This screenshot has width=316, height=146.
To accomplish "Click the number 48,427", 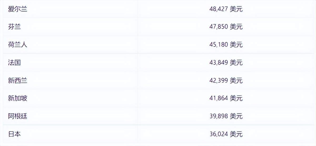I will click(219, 9).
